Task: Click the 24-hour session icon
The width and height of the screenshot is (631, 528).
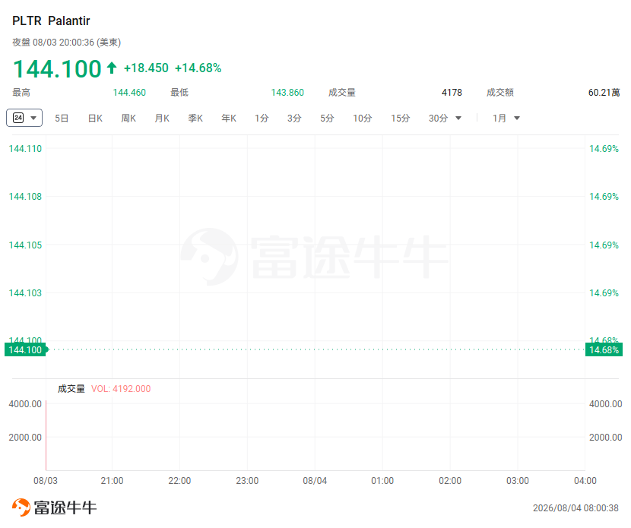Action: (18, 118)
